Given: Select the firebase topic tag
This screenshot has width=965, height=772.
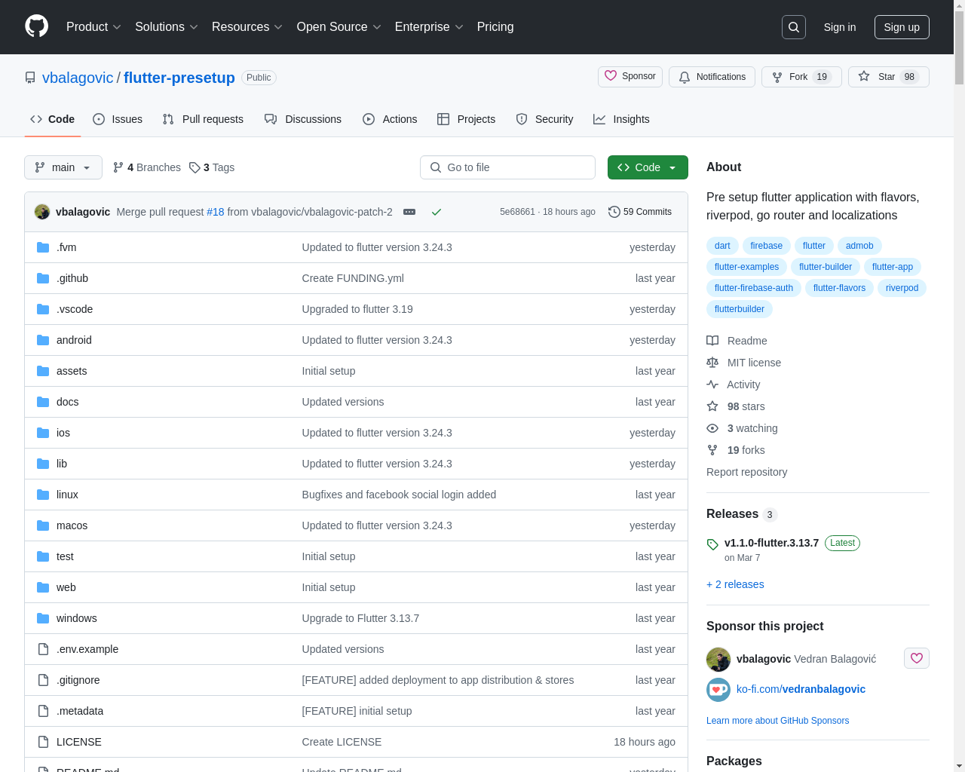Looking at the screenshot, I should click(x=766, y=246).
